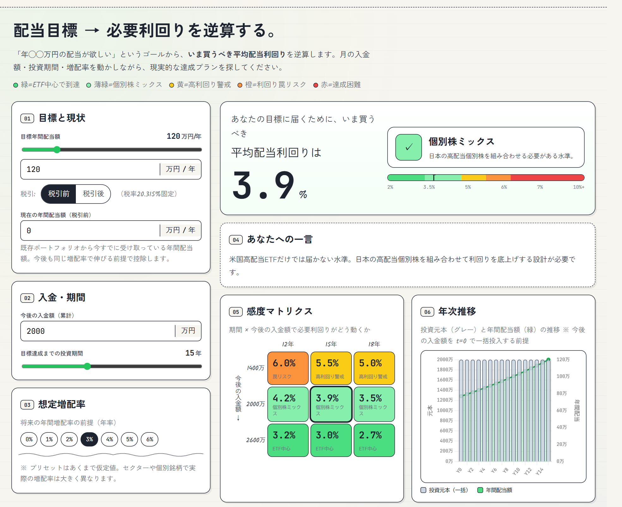Select the 税引前 option

(x=58, y=194)
